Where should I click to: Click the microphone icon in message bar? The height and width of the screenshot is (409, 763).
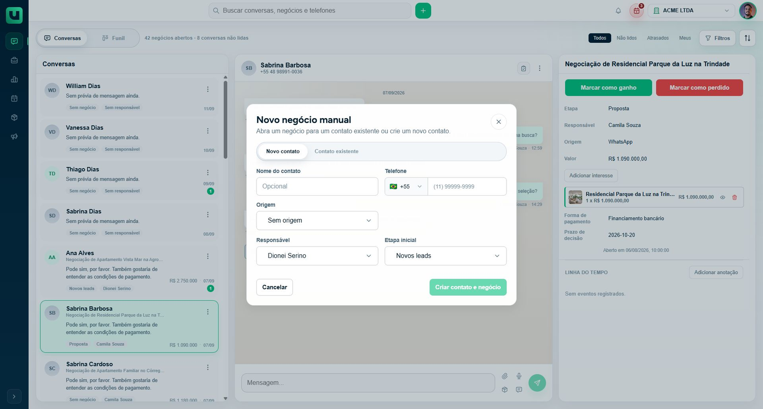click(x=519, y=376)
